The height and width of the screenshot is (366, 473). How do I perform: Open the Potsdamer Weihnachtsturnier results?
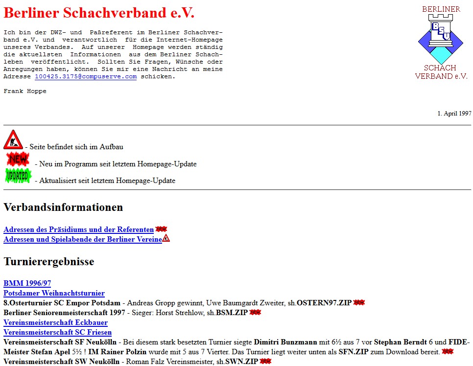coord(54,293)
